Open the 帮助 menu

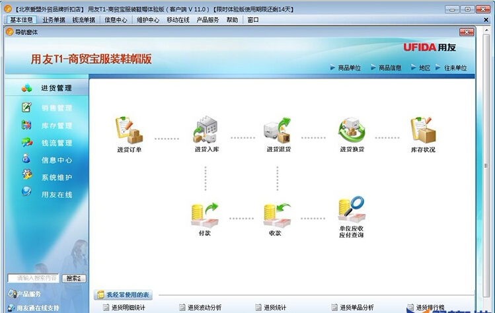click(x=232, y=20)
